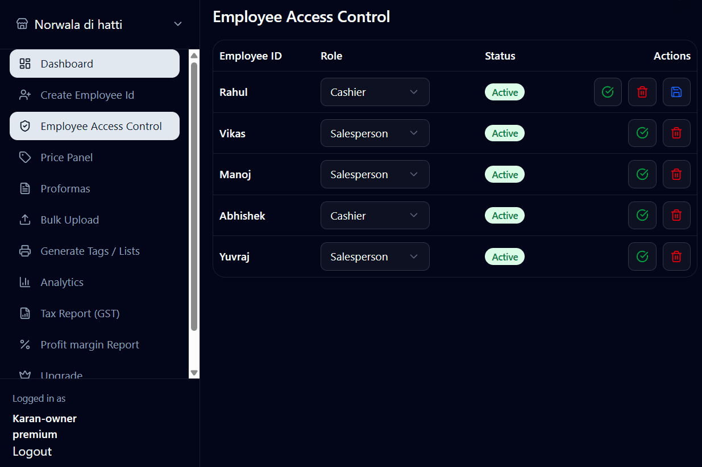Open the Proformas section
Image resolution: width=702 pixels, height=467 pixels.
65,188
